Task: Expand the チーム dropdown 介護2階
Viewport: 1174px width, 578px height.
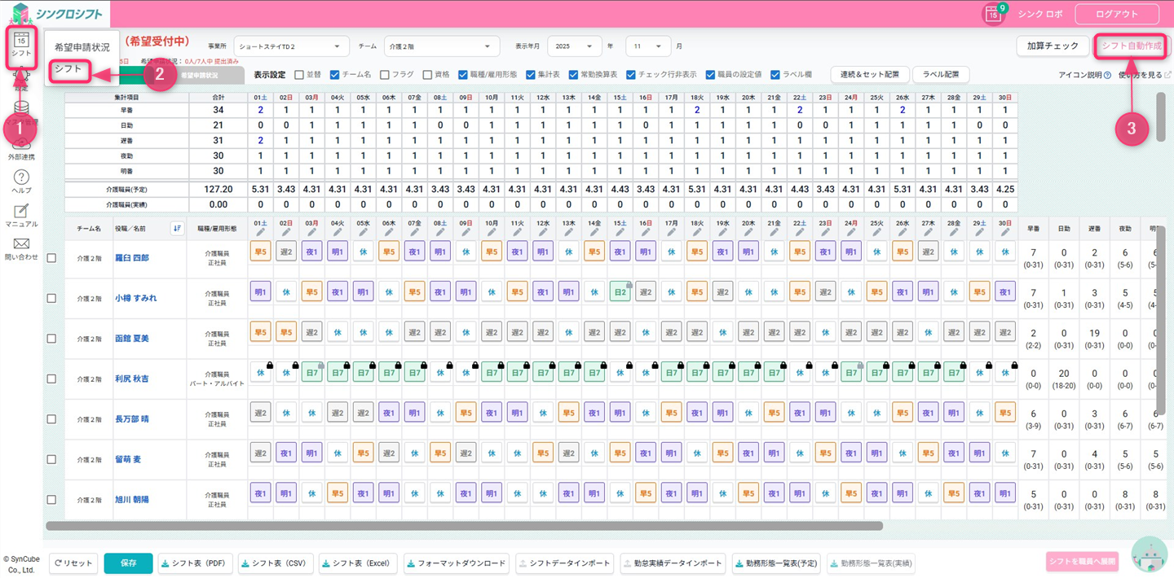Action: coord(441,46)
